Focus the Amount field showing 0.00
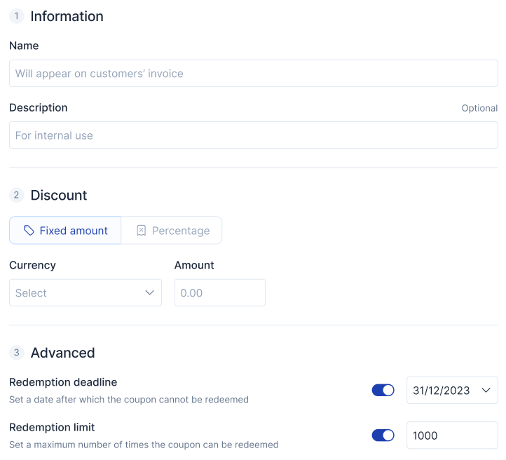Image resolution: width=506 pixels, height=460 pixels. pyautogui.click(x=220, y=292)
